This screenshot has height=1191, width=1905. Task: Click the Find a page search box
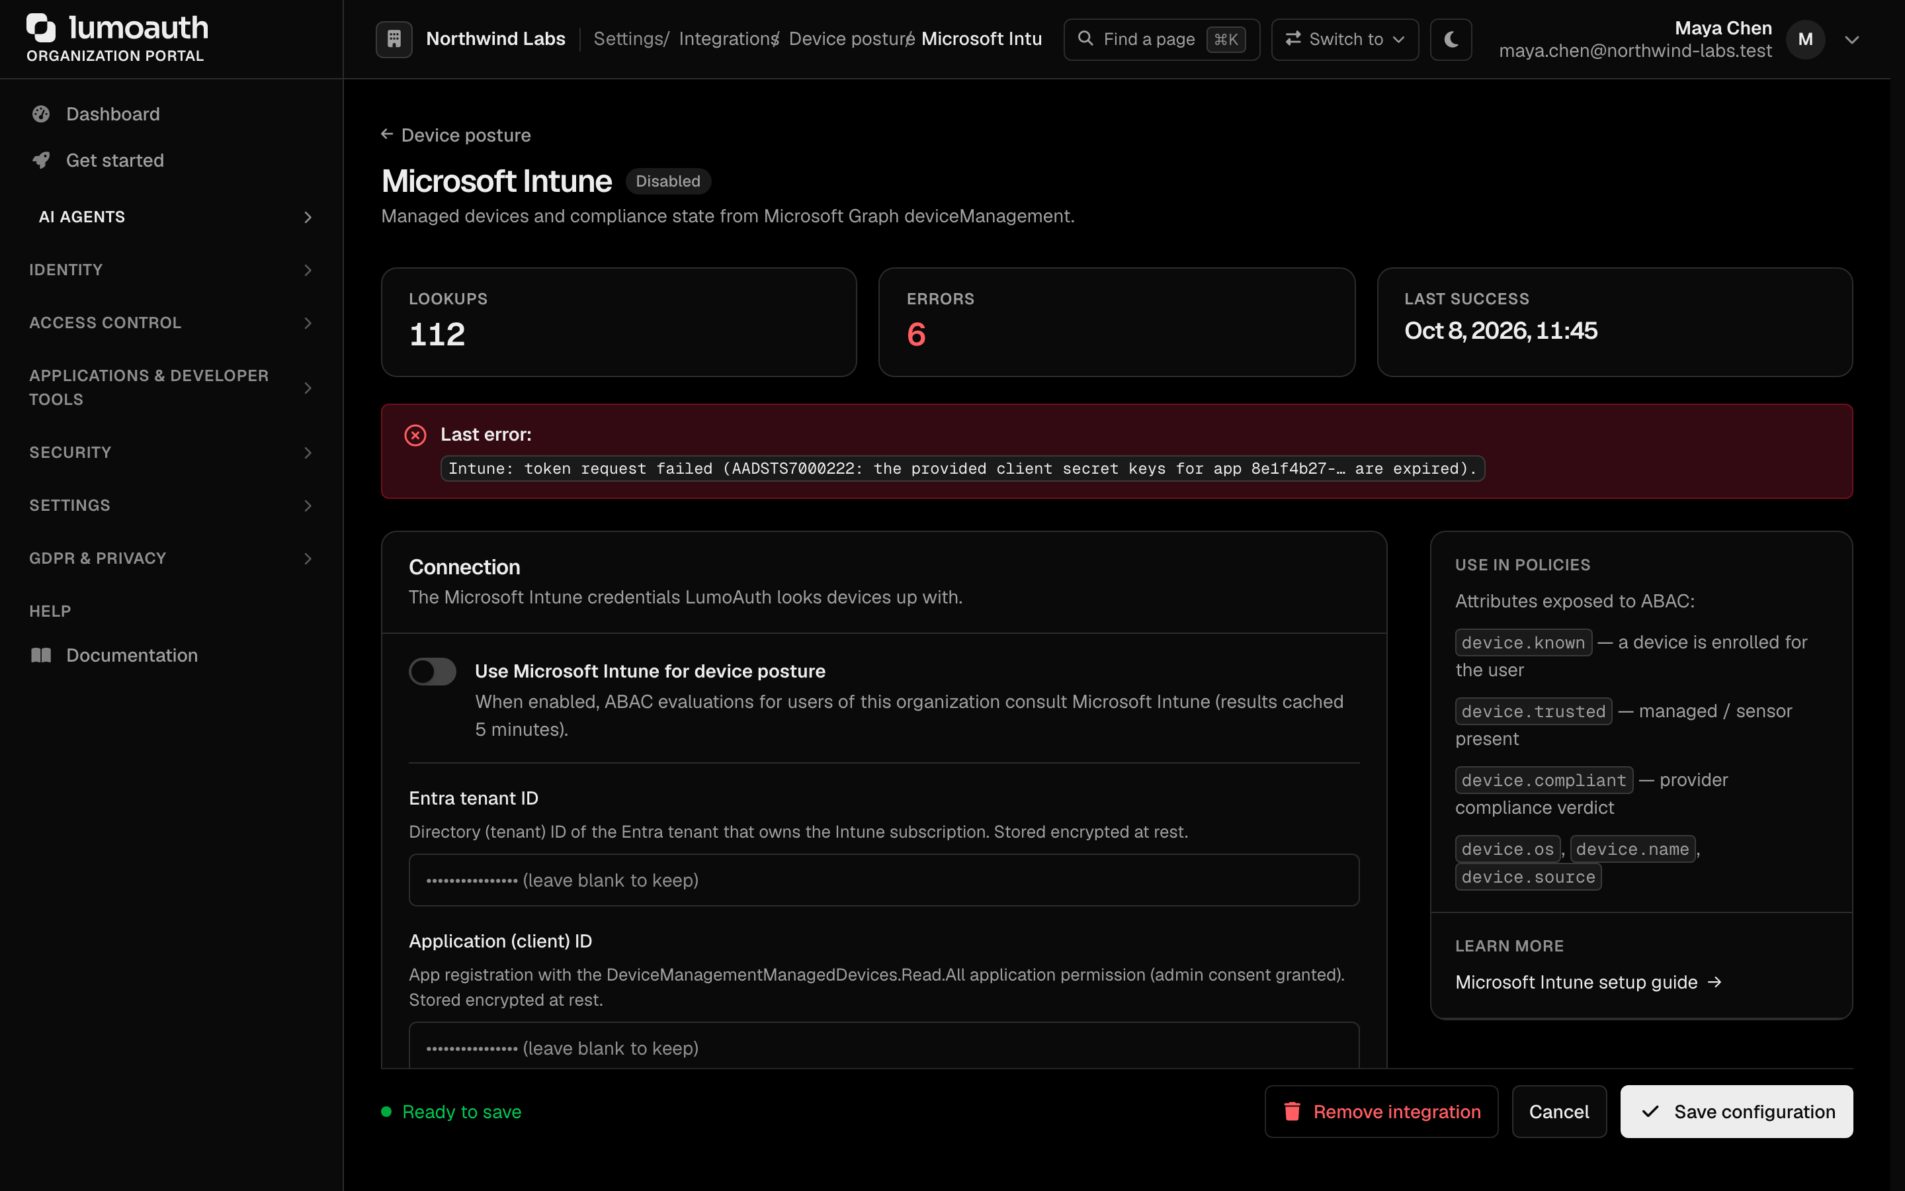(1161, 40)
